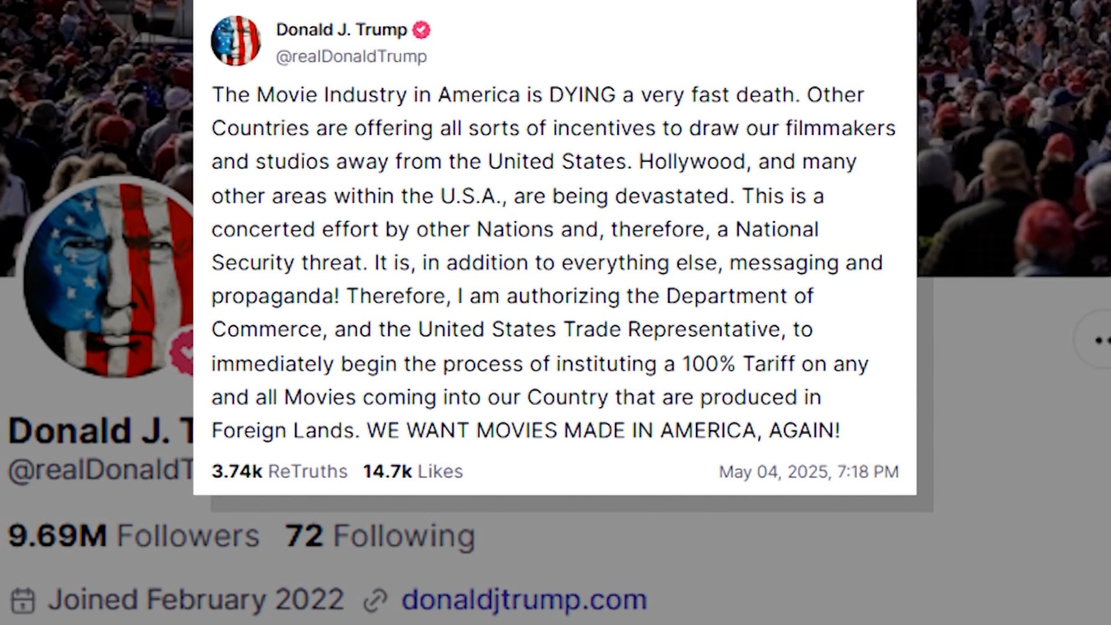View the 14.7k Likes count
The width and height of the screenshot is (1111, 625).
(x=413, y=471)
